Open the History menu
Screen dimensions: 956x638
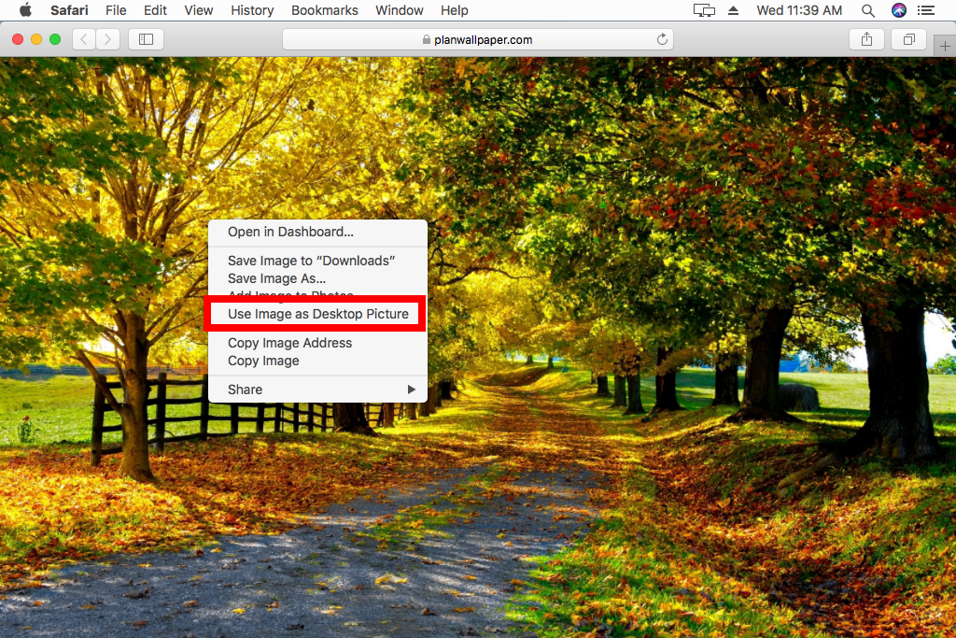252,10
